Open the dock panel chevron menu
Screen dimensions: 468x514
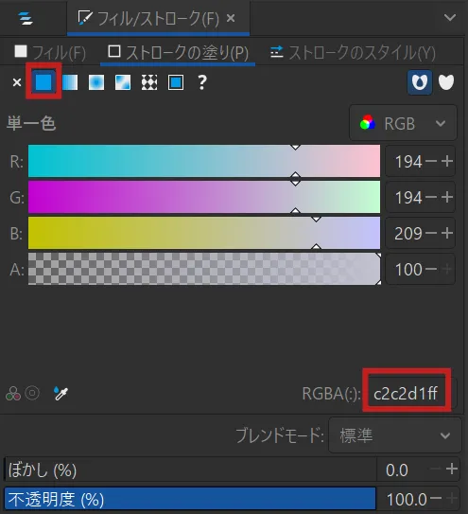(x=450, y=17)
